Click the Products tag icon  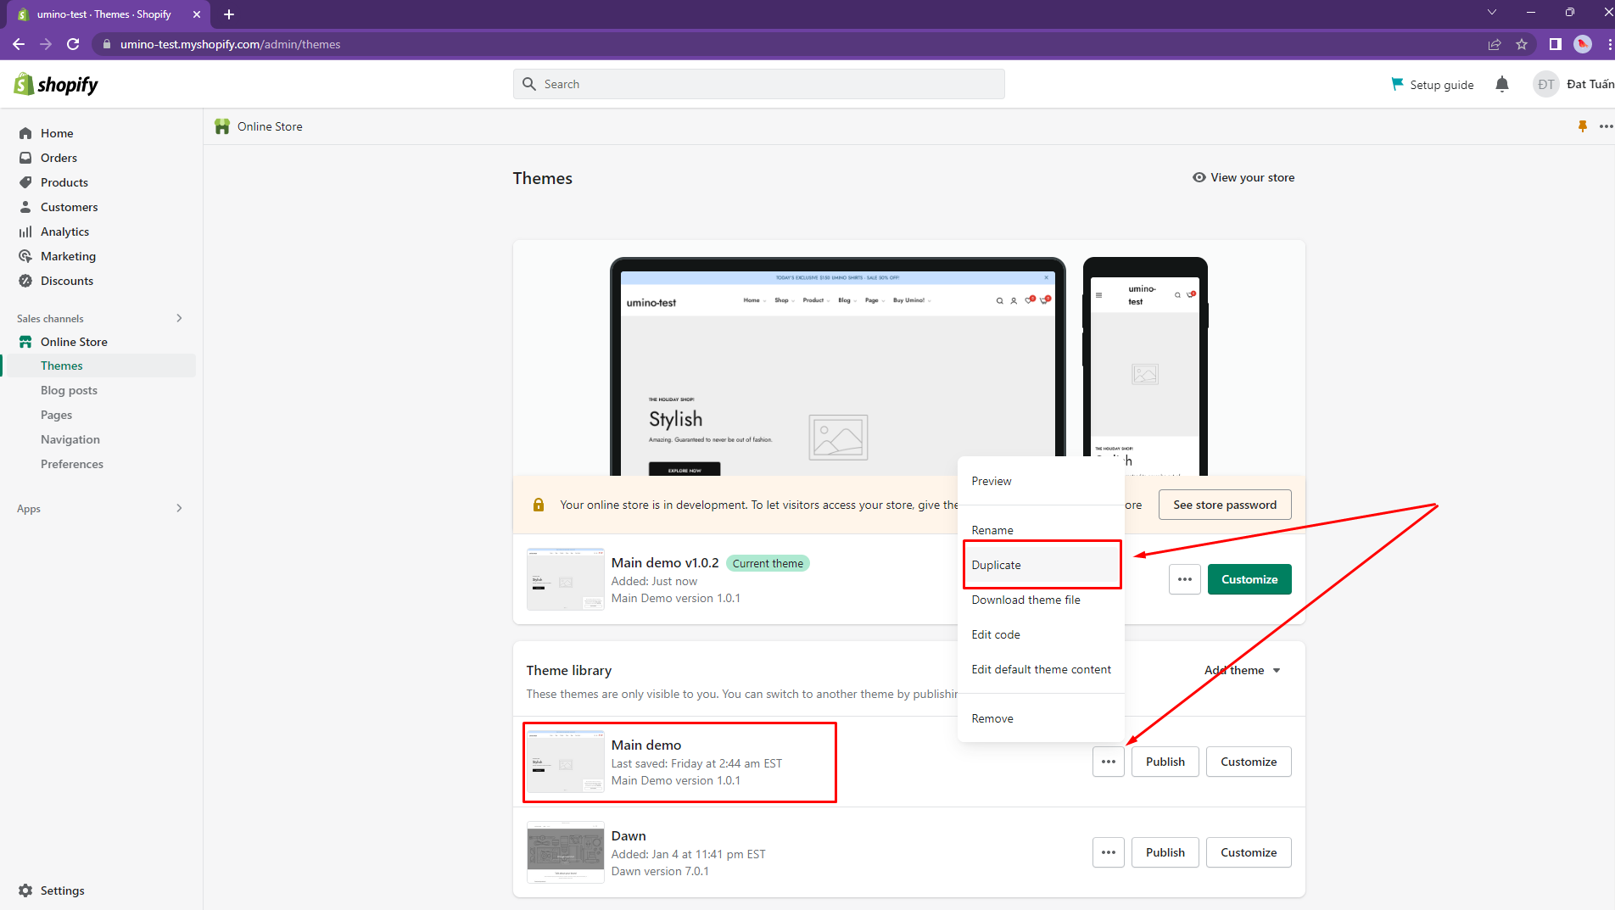[25, 182]
